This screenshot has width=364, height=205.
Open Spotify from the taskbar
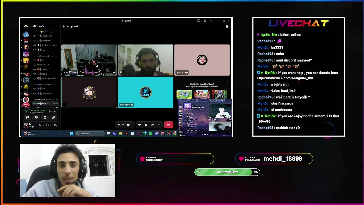tap(150, 134)
